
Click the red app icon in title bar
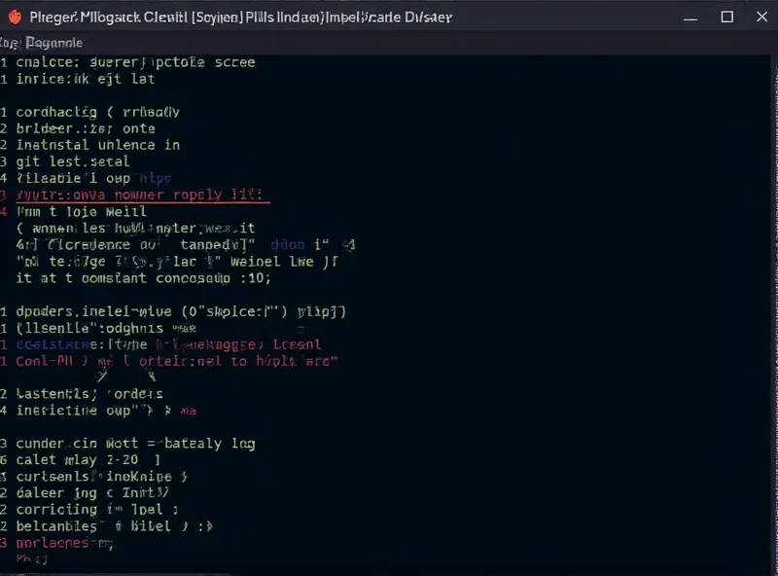coord(15,17)
